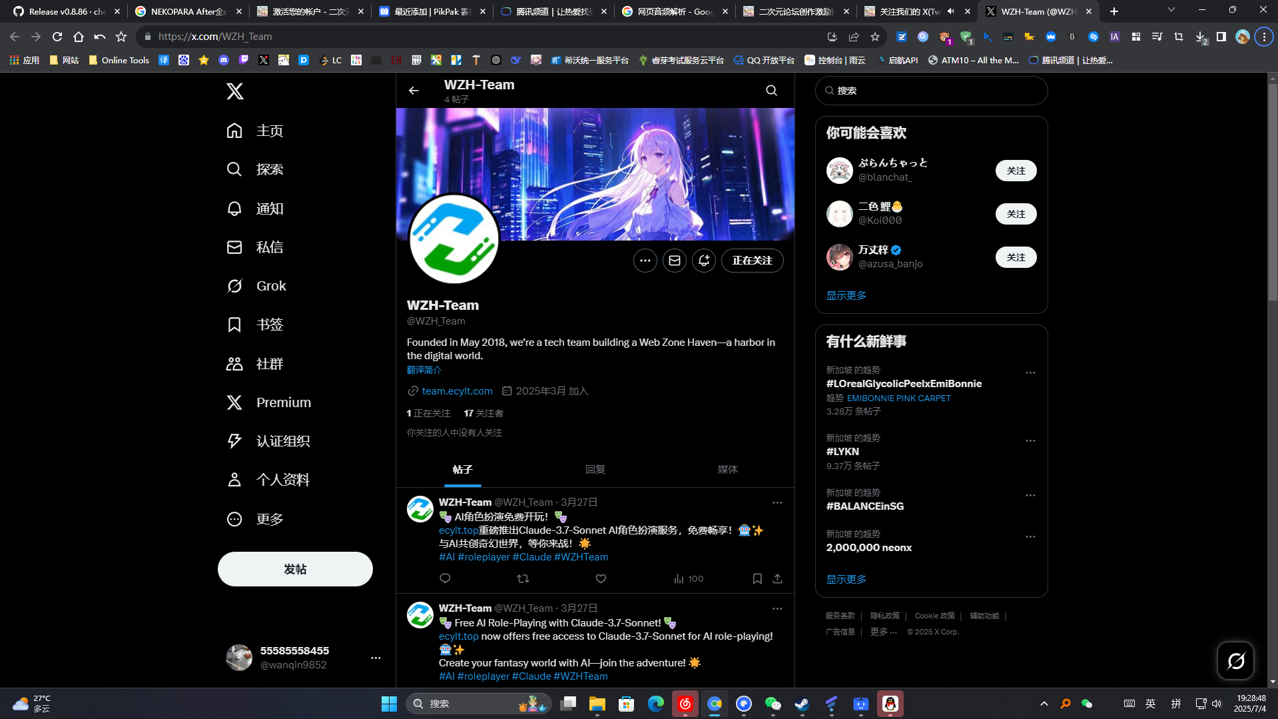Open options for #BALANCEinSG trend
This screenshot has height=719, width=1278.
click(1030, 495)
